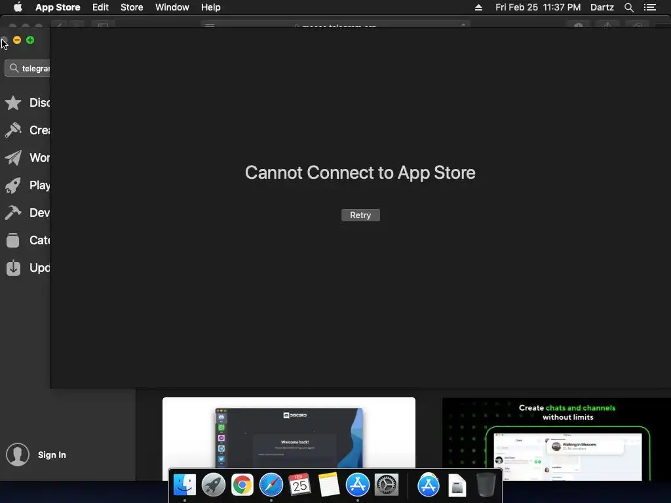Click the Telegram chats and channels screenshot

click(556, 439)
